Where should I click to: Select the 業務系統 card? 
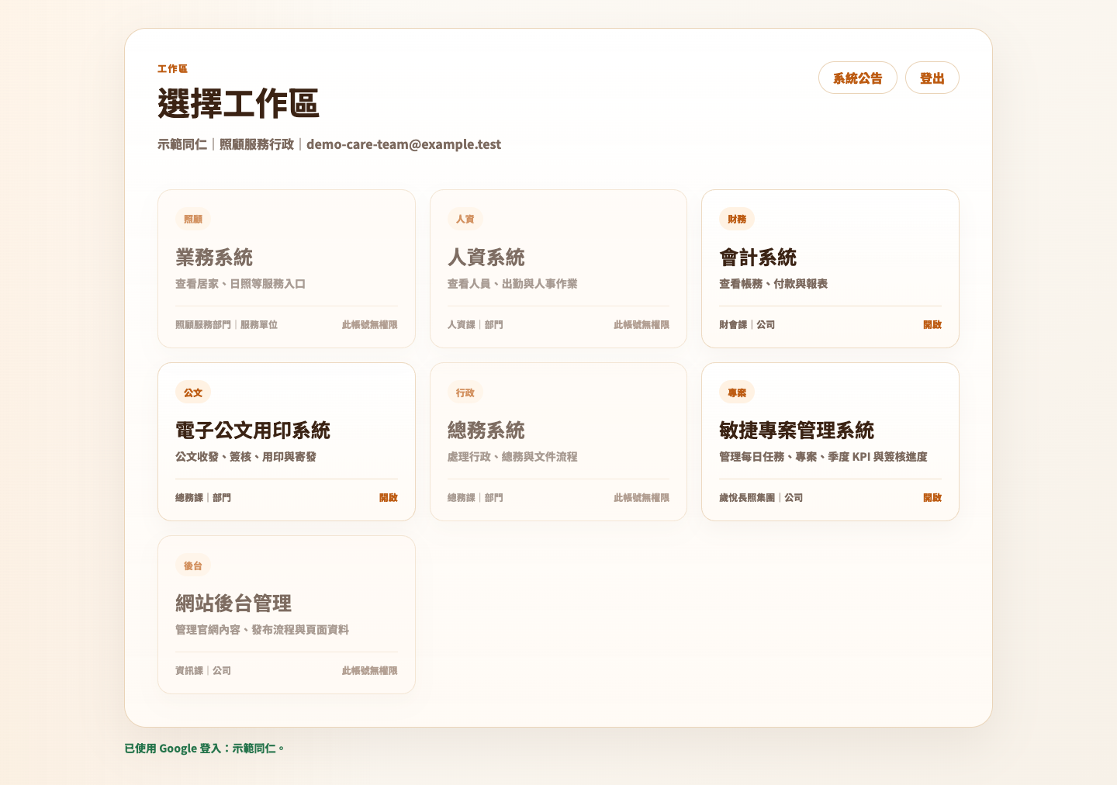pos(286,268)
